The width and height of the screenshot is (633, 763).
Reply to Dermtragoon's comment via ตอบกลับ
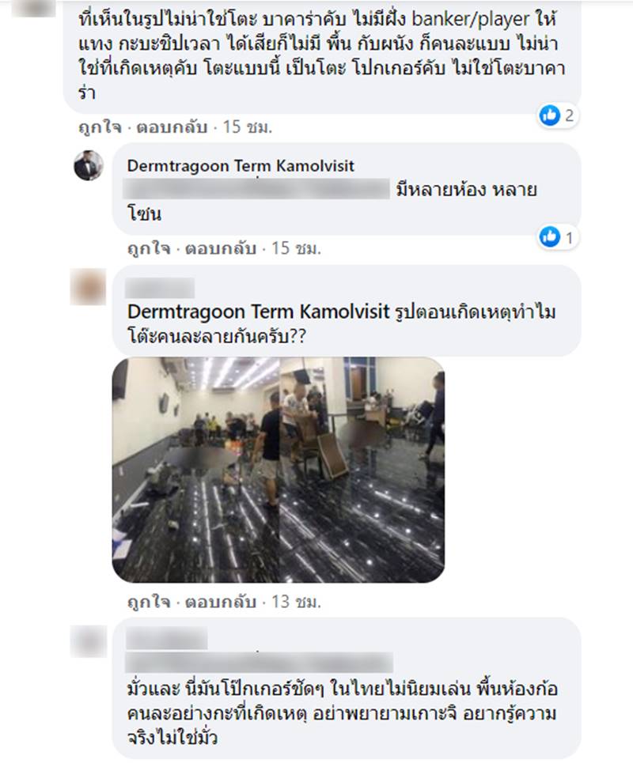[221, 248]
